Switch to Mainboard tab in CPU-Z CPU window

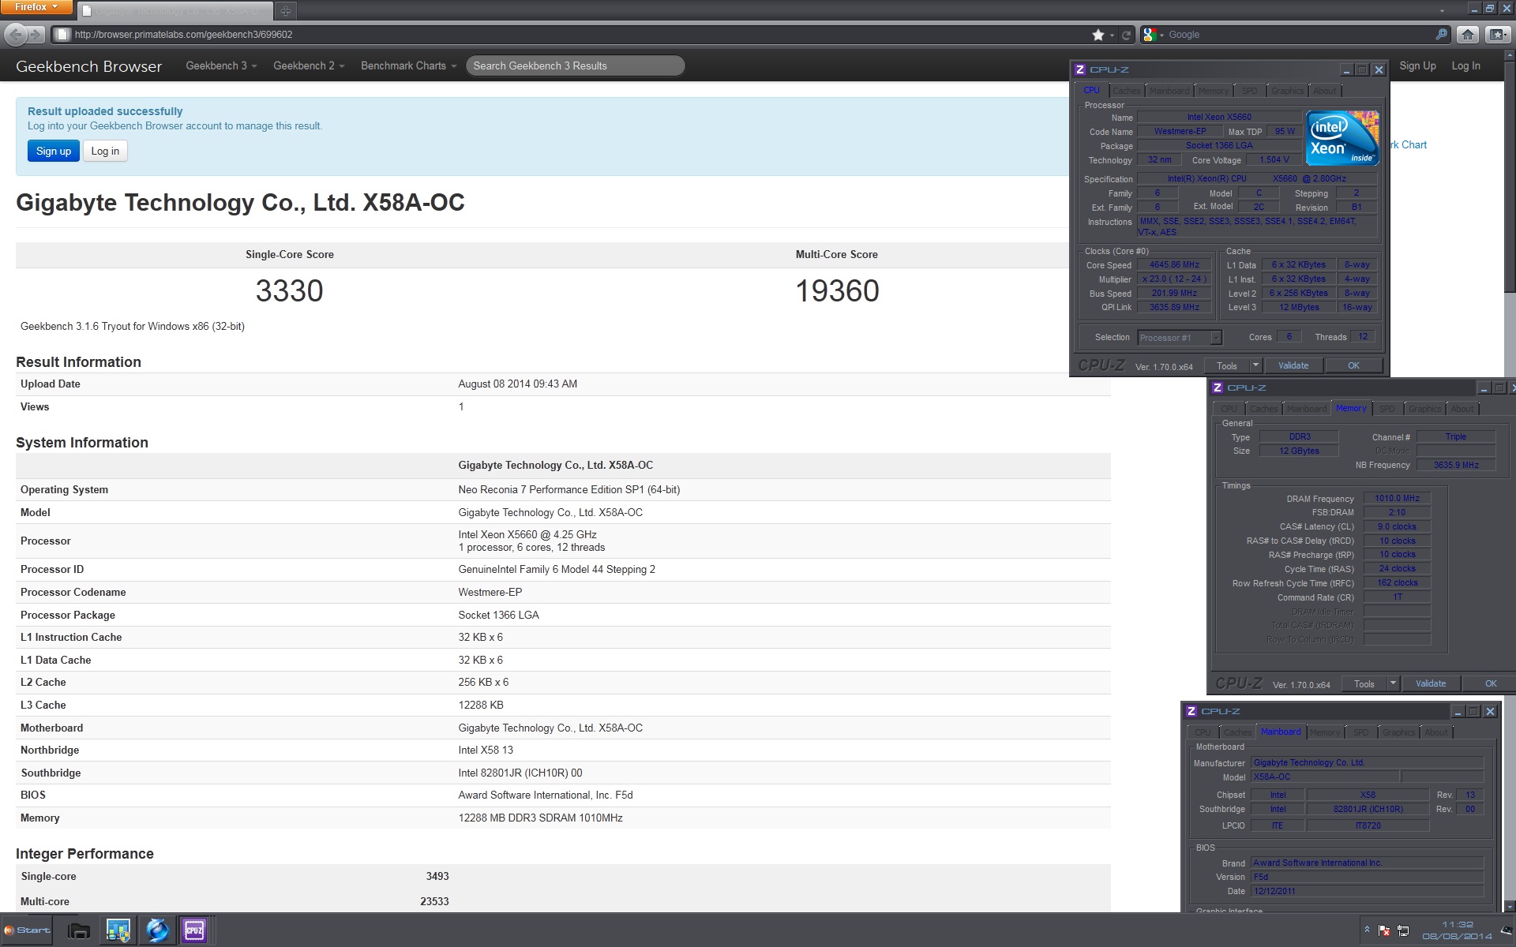click(x=1169, y=91)
